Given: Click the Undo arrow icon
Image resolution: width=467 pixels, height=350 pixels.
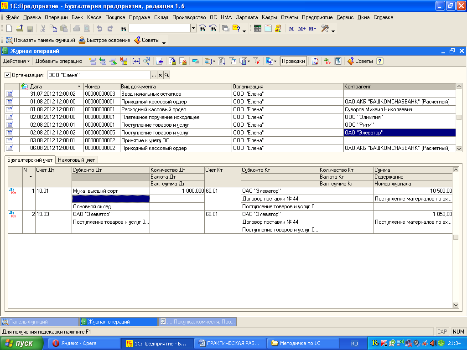Looking at the screenshot, I should [99, 29].
